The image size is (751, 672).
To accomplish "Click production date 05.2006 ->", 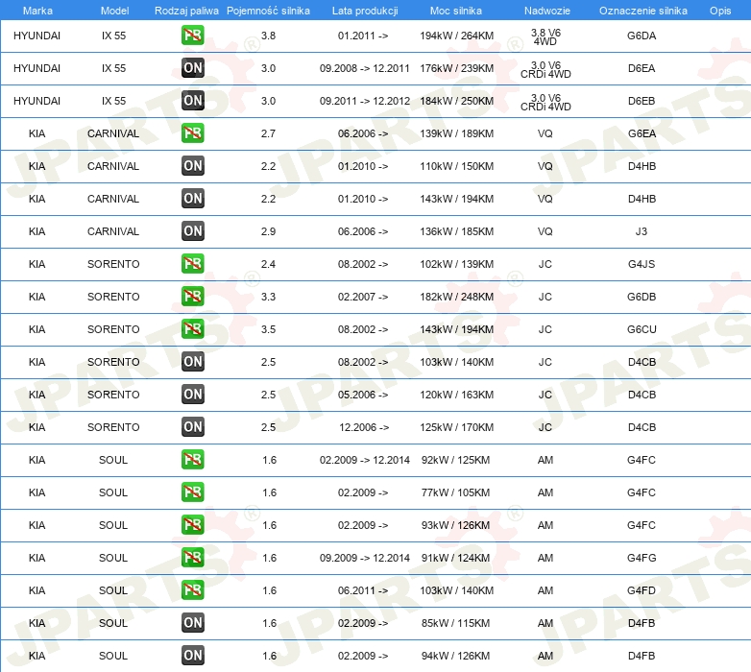I will point(363,395).
